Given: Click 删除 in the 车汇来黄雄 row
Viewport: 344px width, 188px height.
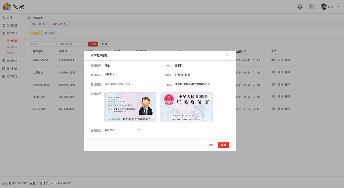Looking at the screenshot, I should [288, 109].
